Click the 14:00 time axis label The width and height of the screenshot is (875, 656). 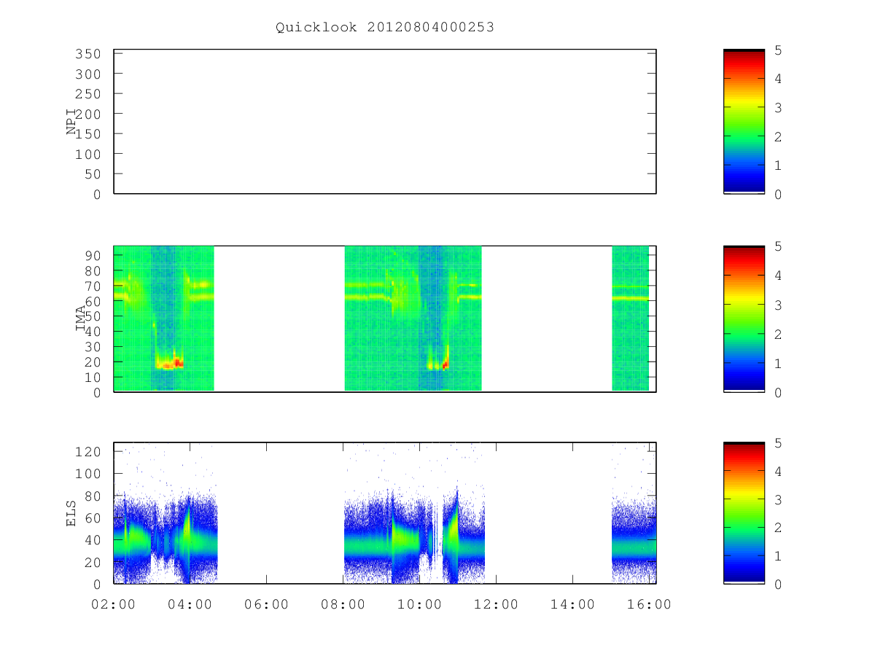[x=573, y=604]
